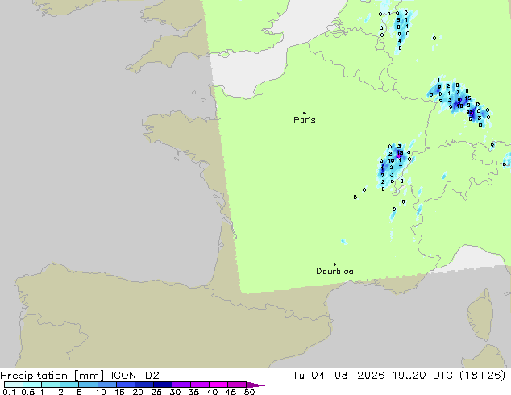The width and height of the screenshot is (511, 395).
Task: Pick the legend swatch between 15 and 20
Action: 126,385
